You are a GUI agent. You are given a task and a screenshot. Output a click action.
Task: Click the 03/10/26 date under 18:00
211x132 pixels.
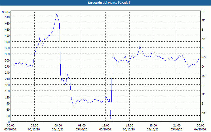[x=153, y=129]
